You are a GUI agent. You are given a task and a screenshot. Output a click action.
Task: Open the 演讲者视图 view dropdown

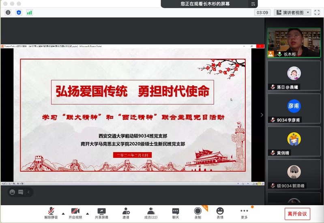pos(293,13)
